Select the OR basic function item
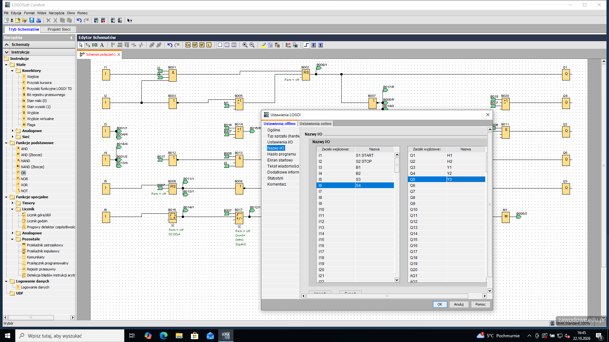 click(x=23, y=173)
